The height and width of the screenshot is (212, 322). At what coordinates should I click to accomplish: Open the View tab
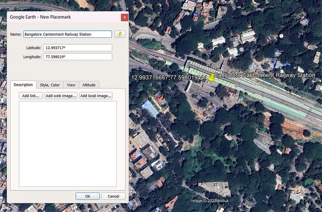coord(71,85)
